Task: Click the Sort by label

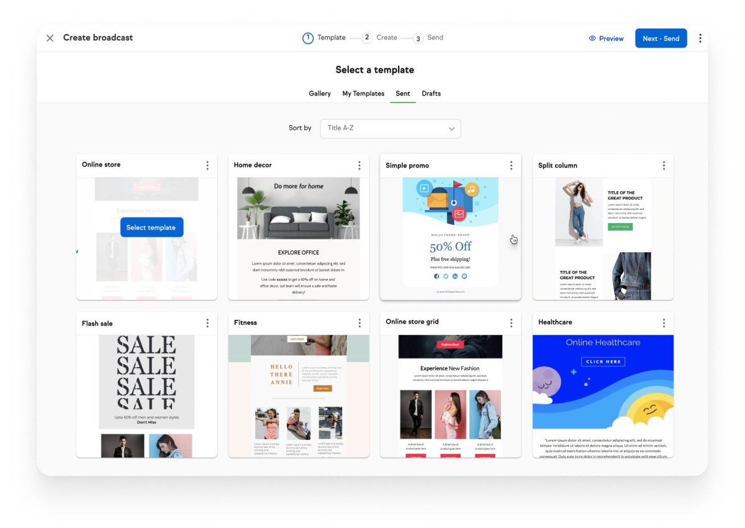Action: click(x=300, y=129)
